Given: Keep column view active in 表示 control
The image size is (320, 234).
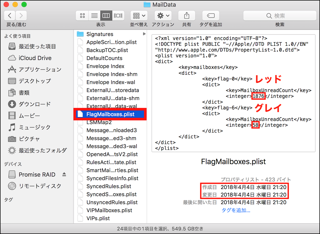Looking at the screenshot, I should coord(106,16).
